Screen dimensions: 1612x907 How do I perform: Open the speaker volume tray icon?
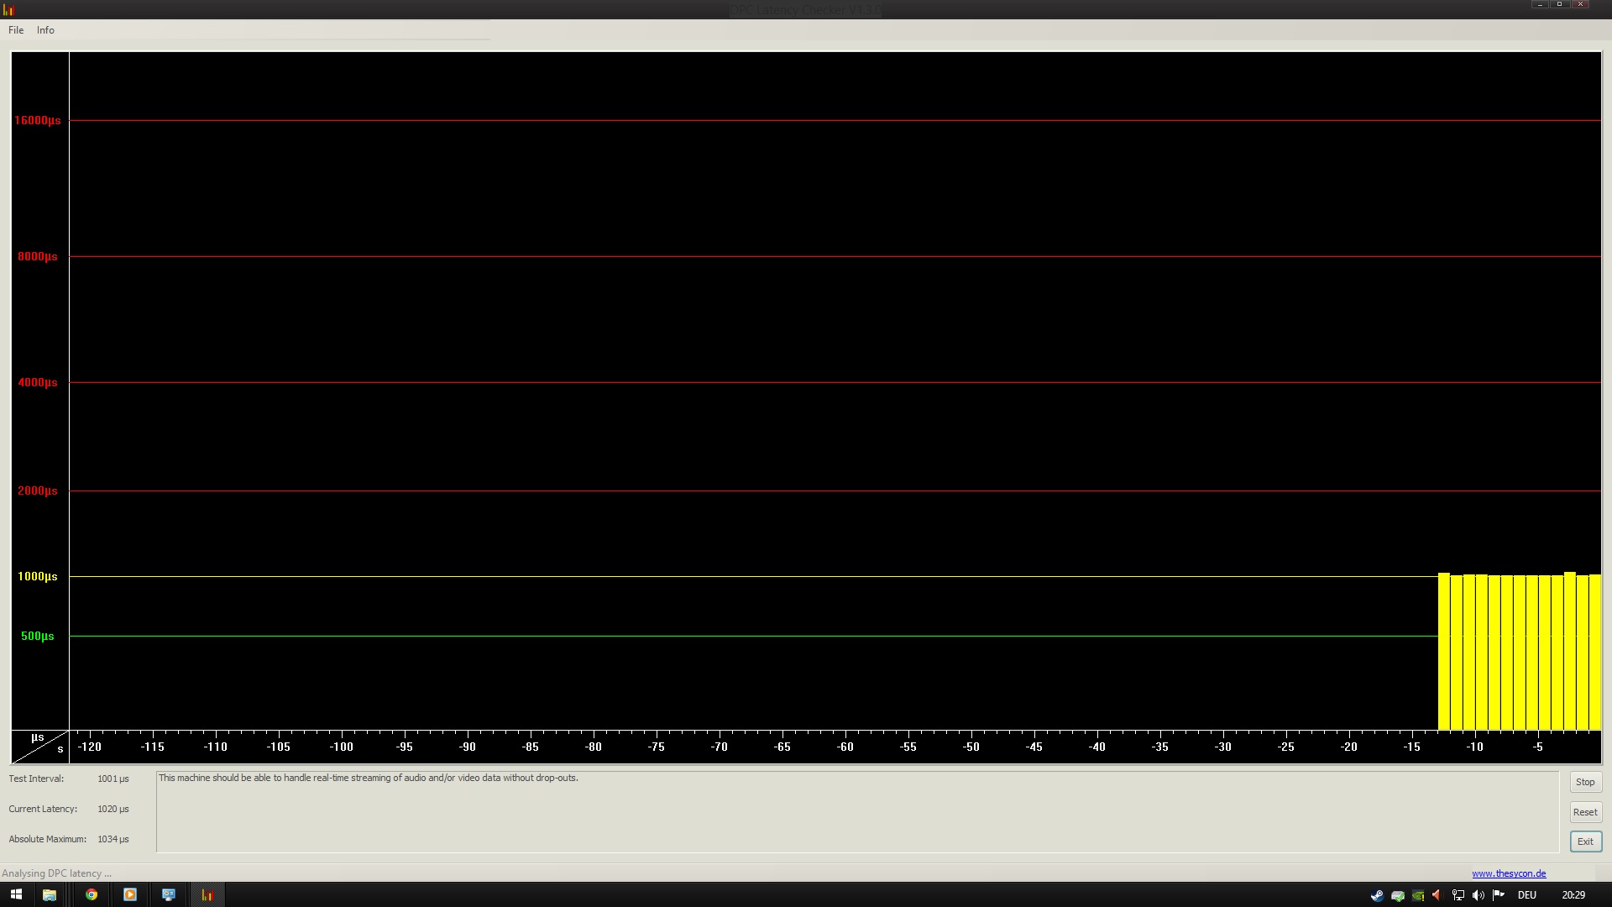point(1479,895)
